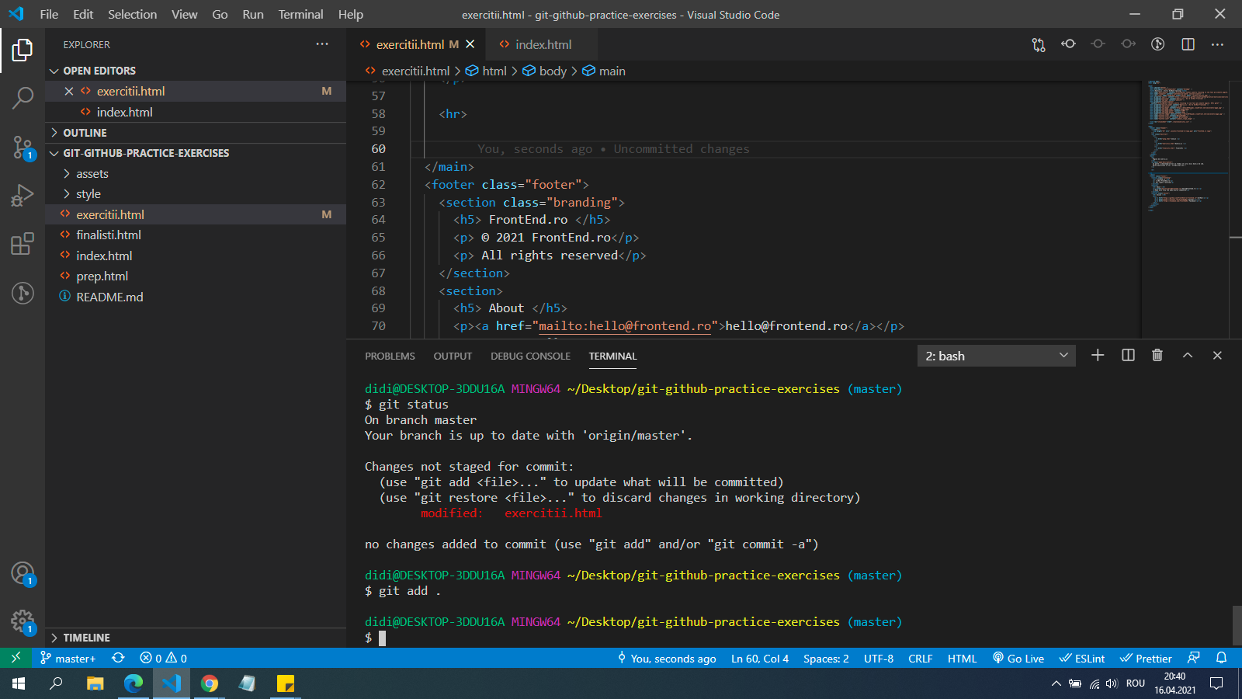
Task: Switch to the index.html editor tab
Action: tap(543, 44)
